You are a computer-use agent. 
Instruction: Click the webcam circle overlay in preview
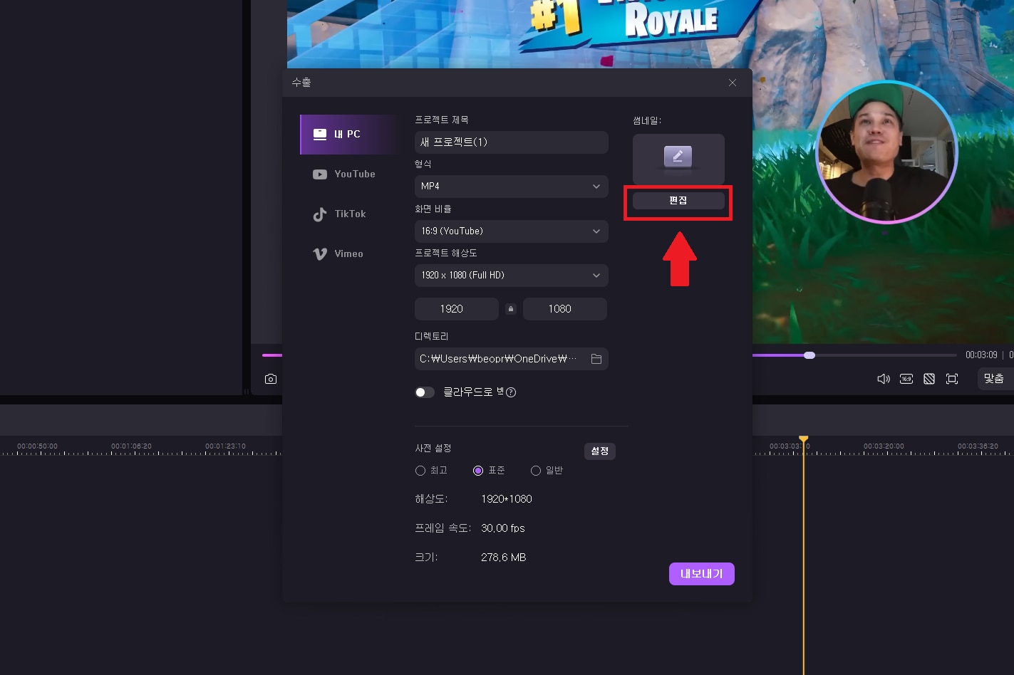(x=886, y=152)
